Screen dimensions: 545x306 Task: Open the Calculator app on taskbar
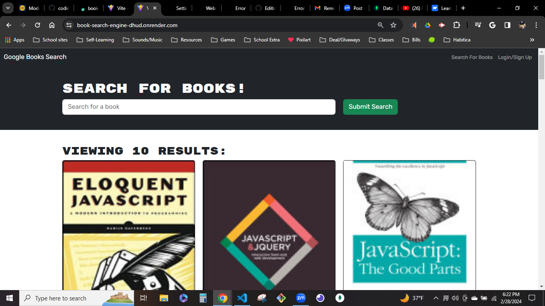(x=203, y=298)
